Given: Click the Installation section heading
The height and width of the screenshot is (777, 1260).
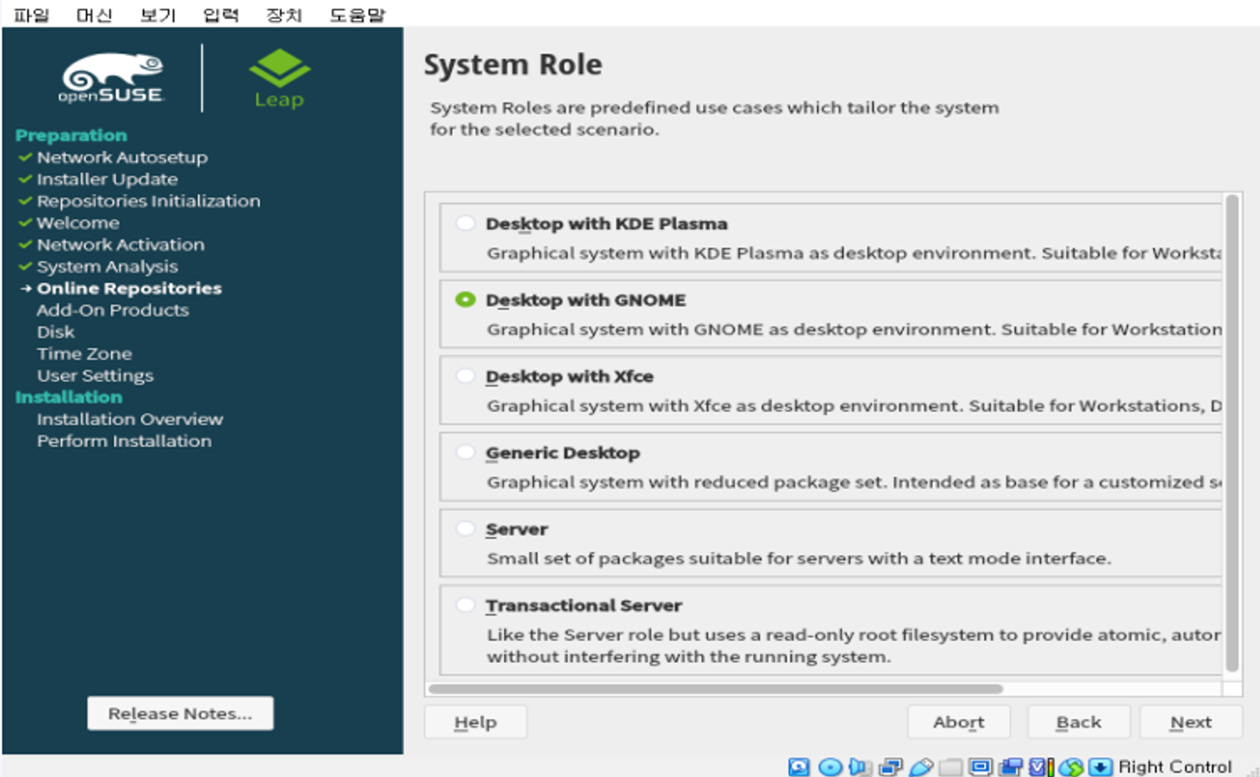Looking at the screenshot, I should pyautogui.click(x=68, y=397).
